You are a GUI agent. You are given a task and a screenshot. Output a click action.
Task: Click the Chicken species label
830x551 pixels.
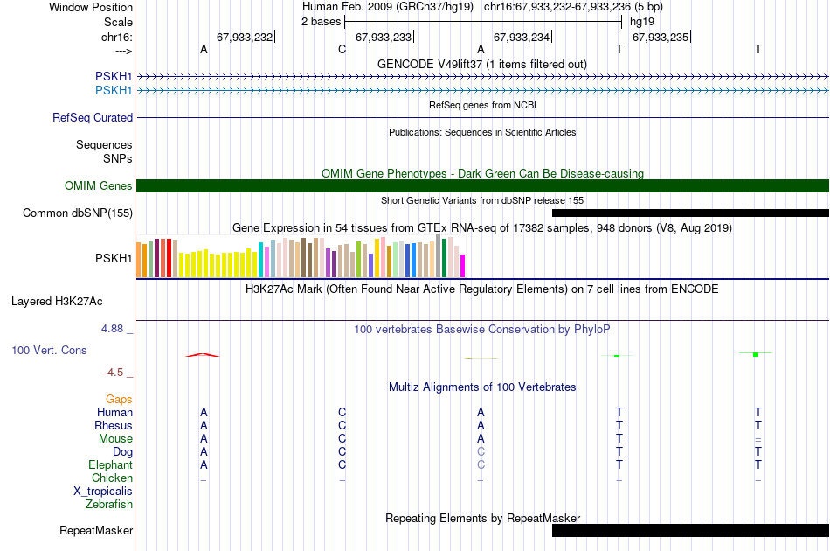click(112, 478)
